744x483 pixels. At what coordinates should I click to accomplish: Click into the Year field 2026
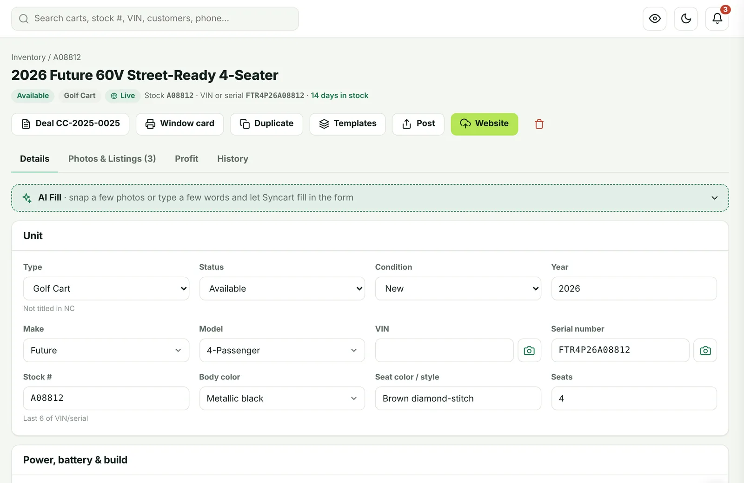634,289
